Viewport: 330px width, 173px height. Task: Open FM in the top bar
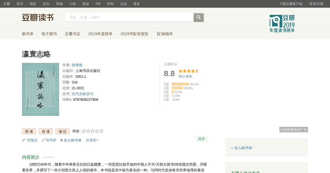(98, 4)
